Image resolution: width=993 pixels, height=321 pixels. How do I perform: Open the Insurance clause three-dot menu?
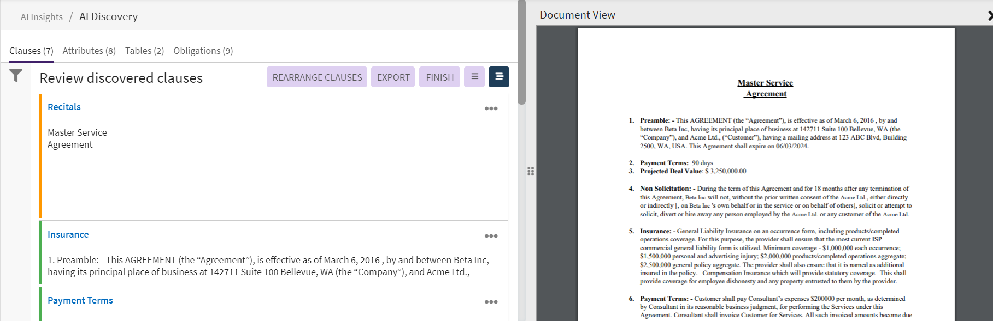(x=491, y=236)
